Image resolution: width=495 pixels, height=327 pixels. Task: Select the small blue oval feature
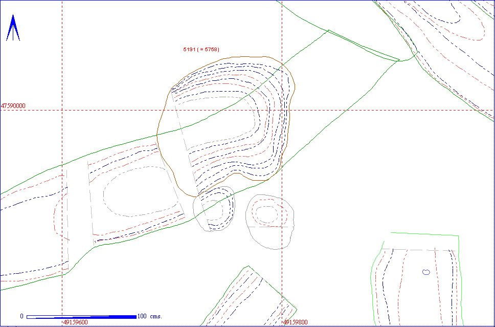coord(426,272)
